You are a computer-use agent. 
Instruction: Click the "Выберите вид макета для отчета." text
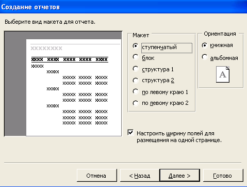click(x=50, y=22)
